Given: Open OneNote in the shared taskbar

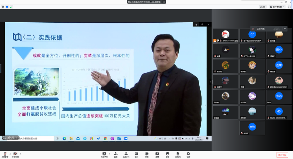Looking at the screenshot, I should (112, 138).
